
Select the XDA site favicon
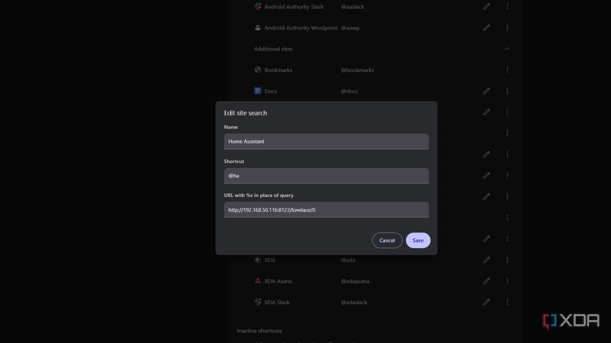tap(257, 260)
